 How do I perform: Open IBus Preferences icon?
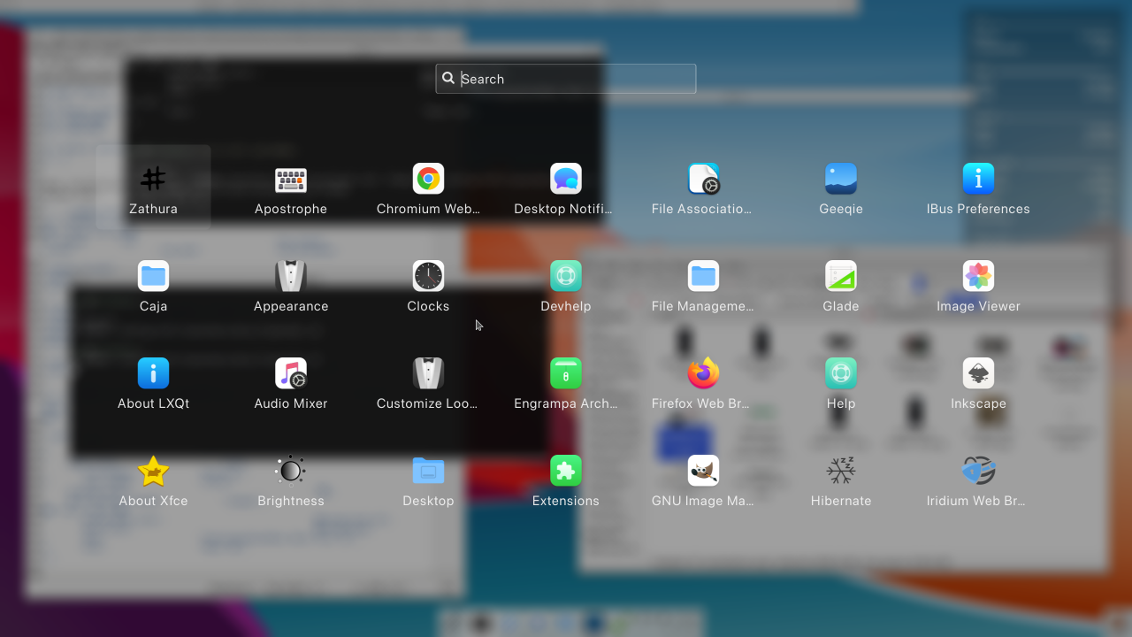(x=978, y=179)
